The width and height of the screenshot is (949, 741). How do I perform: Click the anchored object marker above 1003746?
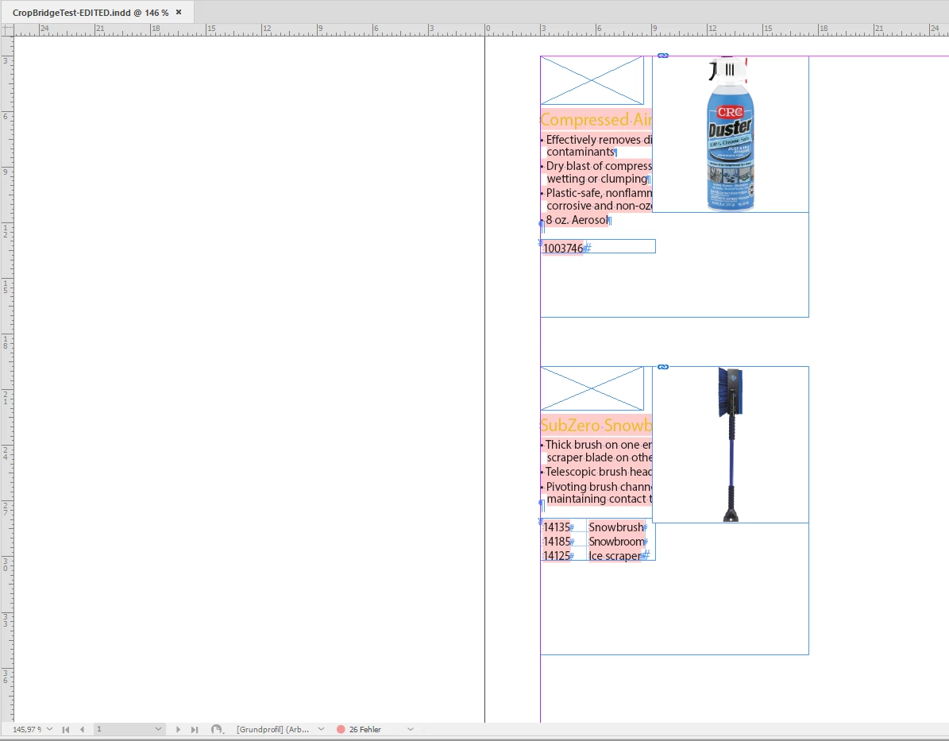click(541, 243)
